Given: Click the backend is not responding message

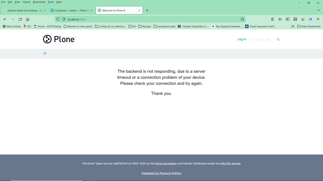Looking at the screenshot, I should pyautogui.click(x=161, y=77).
